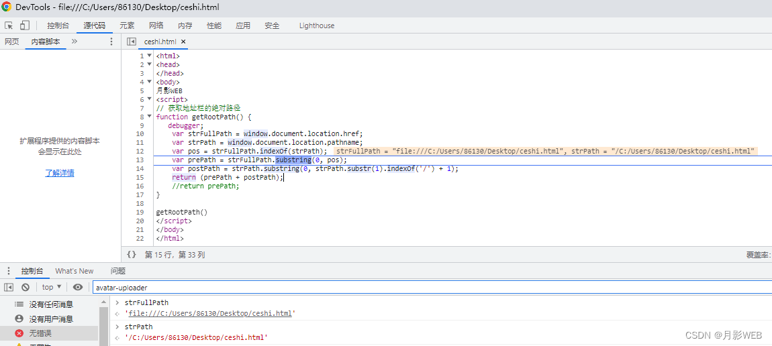The width and height of the screenshot is (772, 346).
Task: Collapse the <head> block on line 2
Action: 150,64
